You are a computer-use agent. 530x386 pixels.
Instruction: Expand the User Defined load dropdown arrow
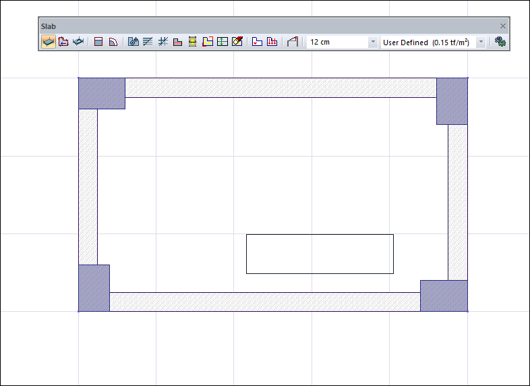(x=481, y=42)
